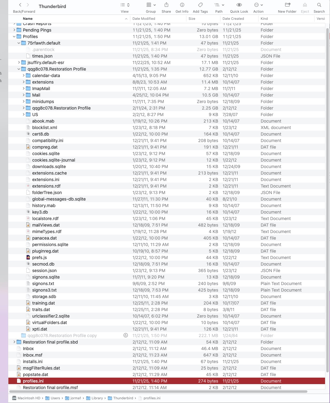Sort by the Size column header
The height and width of the screenshot is (403, 330).
pos(192,19)
